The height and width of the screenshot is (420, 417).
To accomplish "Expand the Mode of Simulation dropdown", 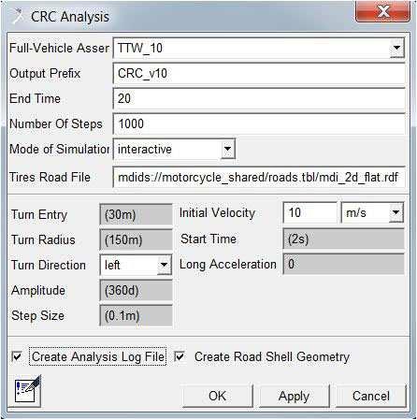I will (228, 149).
